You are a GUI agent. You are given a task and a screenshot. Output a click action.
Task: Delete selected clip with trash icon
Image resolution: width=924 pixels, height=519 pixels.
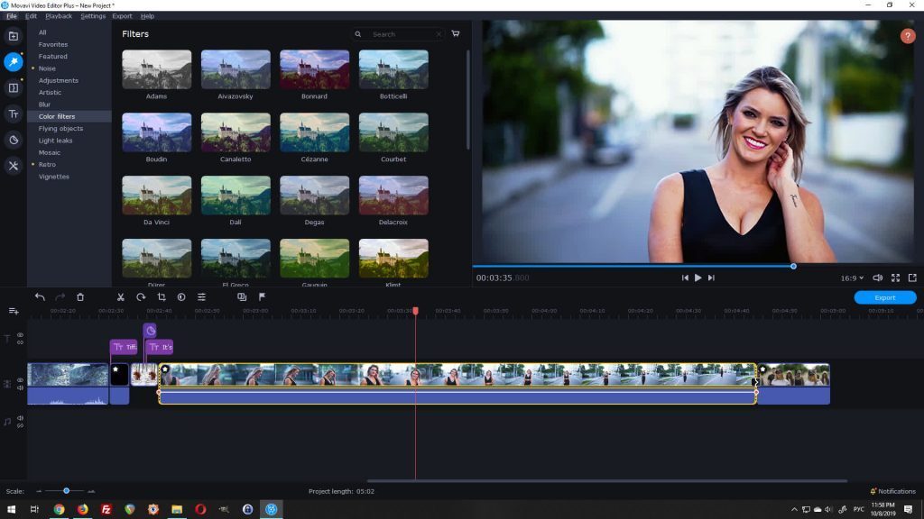pos(80,297)
